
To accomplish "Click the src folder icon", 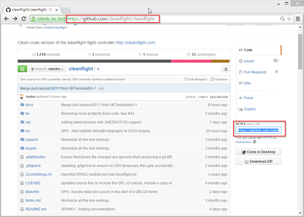I will (x=22, y=131).
